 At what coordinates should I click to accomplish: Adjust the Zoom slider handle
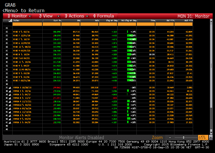pyautogui.click(x=184, y=138)
